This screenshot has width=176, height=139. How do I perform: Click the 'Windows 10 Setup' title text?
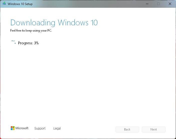(20, 4)
